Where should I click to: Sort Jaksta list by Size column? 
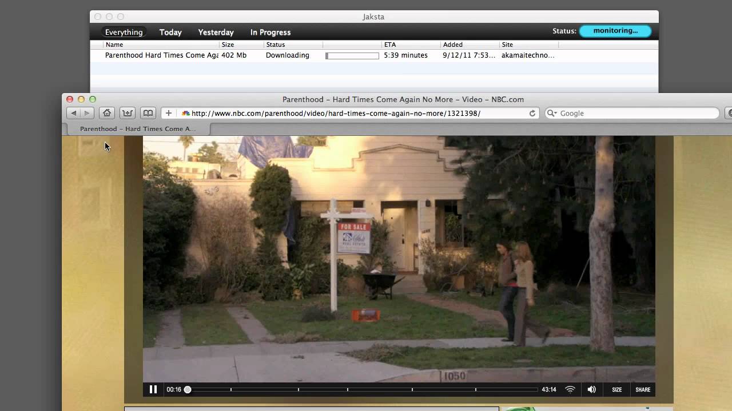coord(241,45)
